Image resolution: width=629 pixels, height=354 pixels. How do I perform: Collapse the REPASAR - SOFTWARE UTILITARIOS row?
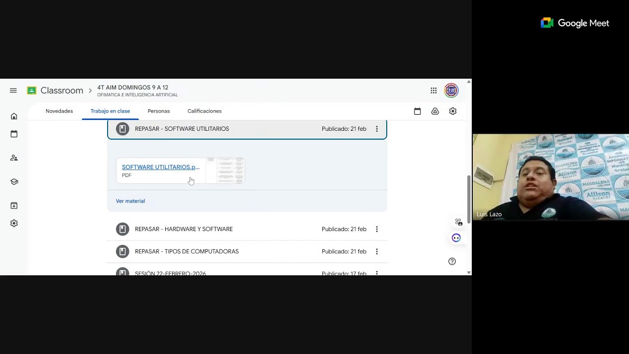(247, 129)
